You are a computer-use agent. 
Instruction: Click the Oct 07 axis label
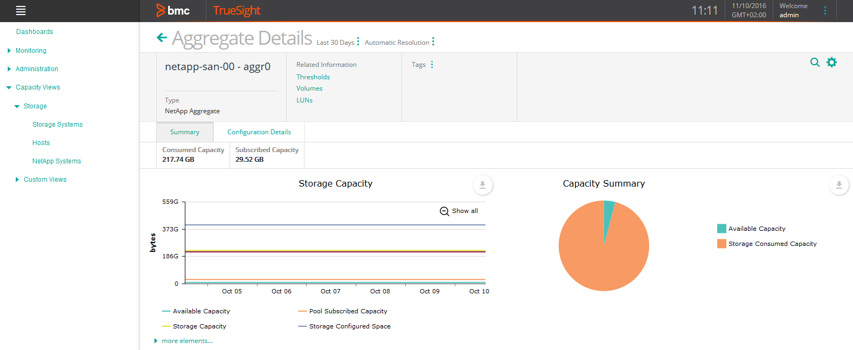click(x=330, y=291)
